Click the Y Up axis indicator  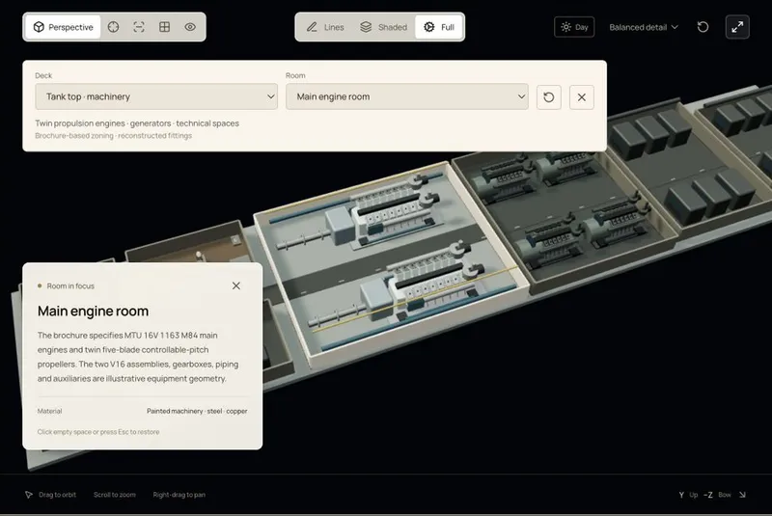coord(688,495)
